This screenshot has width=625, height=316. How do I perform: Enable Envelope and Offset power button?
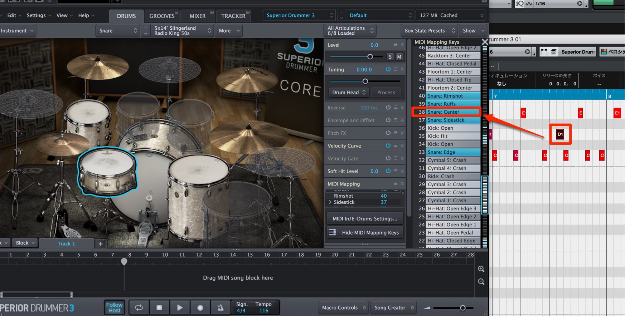pyautogui.click(x=388, y=120)
